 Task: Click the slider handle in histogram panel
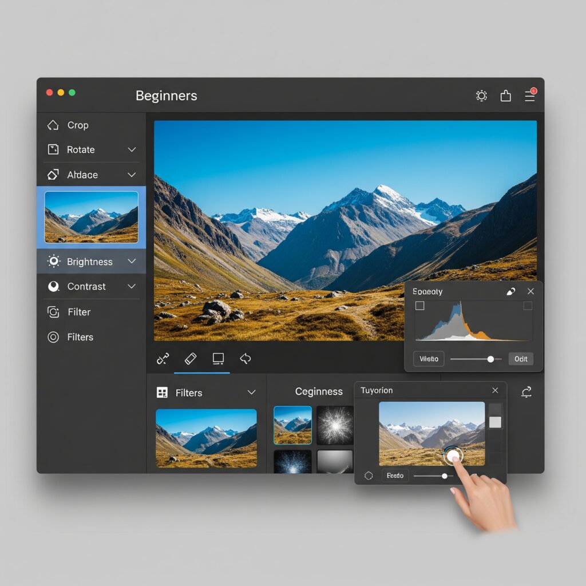tap(490, 359)
